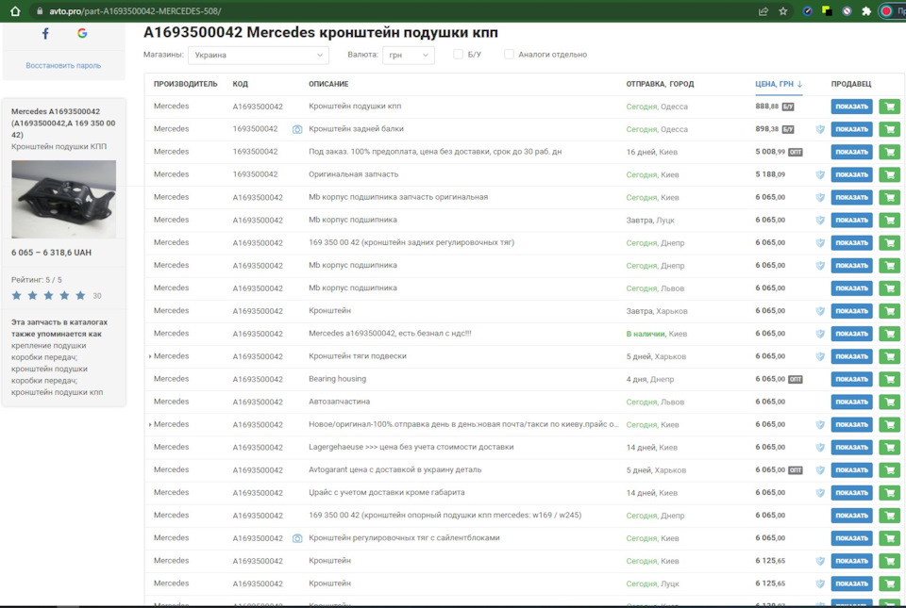This screenshot has height=608, width=906.
Task: Add the Автозапчастина offer to cart
Action: (x=889, y=403)
